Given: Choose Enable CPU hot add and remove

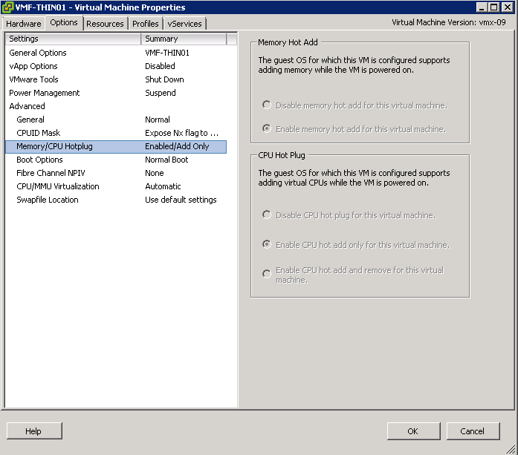Looking at the screenshot, I should [267, 274].
